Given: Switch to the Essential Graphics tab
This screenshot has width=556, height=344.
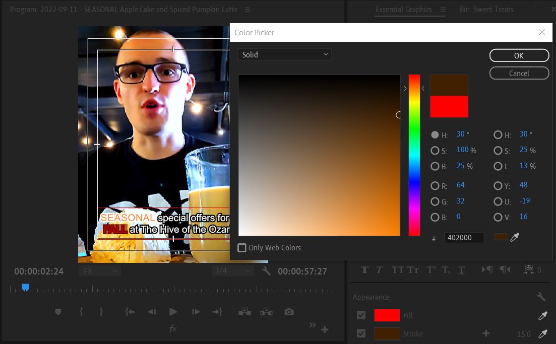Looking at the screenshot, I should click(404, 10).
